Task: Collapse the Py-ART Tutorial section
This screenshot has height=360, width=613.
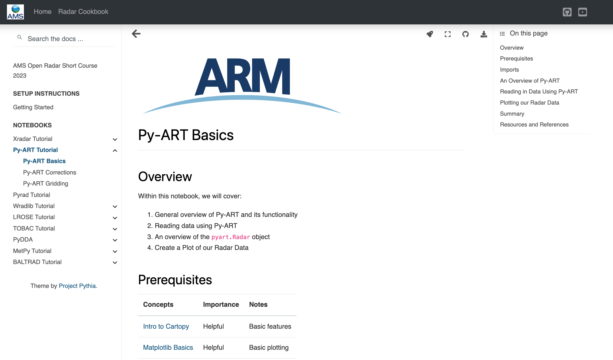Action: tap(115, 150)
